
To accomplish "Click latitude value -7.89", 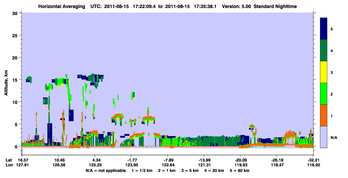I will tap(168, 160).
